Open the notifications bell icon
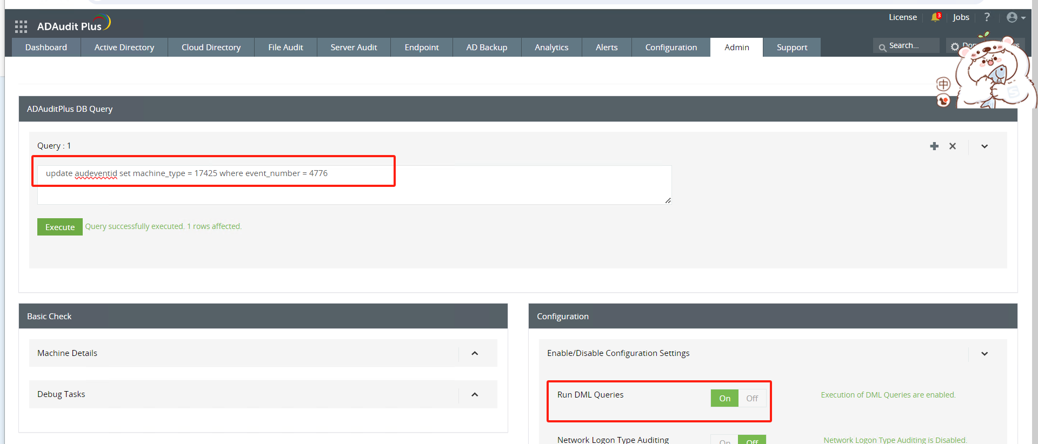This screenshot has width=1038, height=444. point(935,17)
